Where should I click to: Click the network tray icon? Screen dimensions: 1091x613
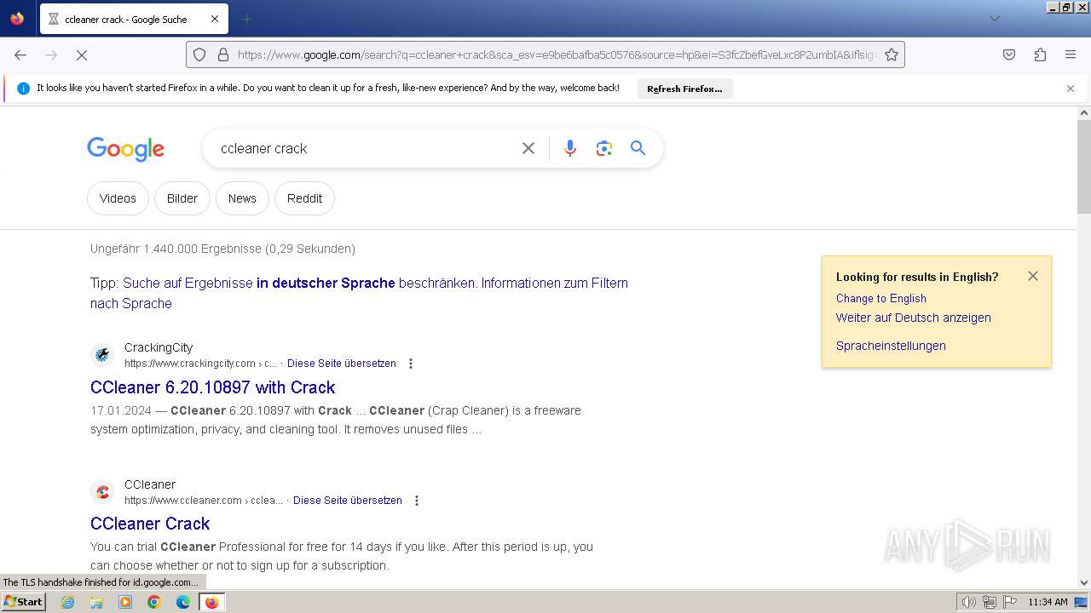click(x=989, y=602)
